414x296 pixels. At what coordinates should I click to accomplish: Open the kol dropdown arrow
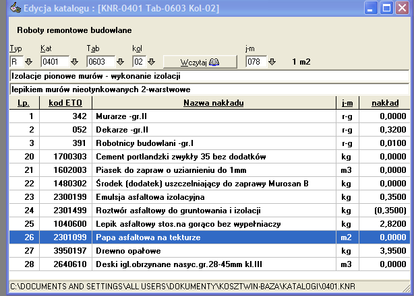coord(151,62)
